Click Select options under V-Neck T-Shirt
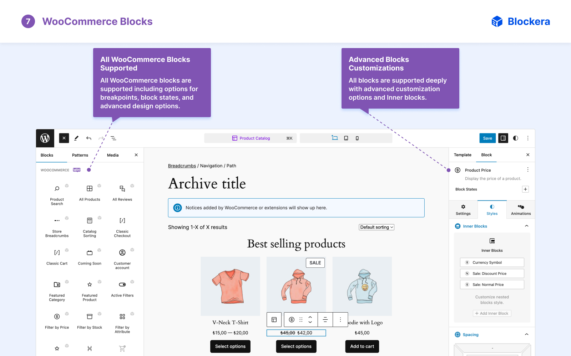The width and height of the screenshot is (571, 356). pos(230,346)
